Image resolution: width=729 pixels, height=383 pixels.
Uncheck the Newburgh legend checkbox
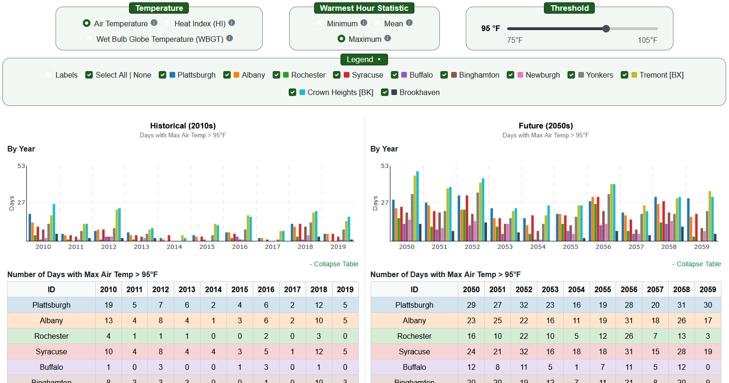pyautogui.click(x=510, y=75)
